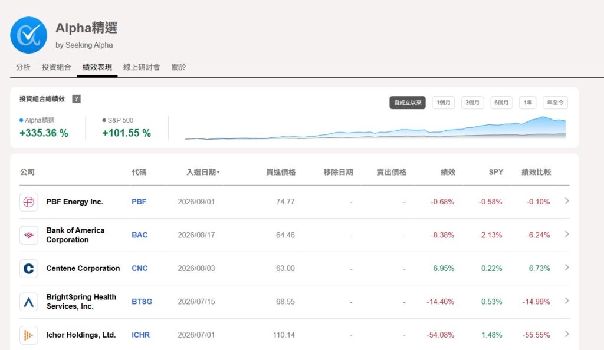
Task: Expand the Centene Corporation row arrow
Action: click(567, 268)
